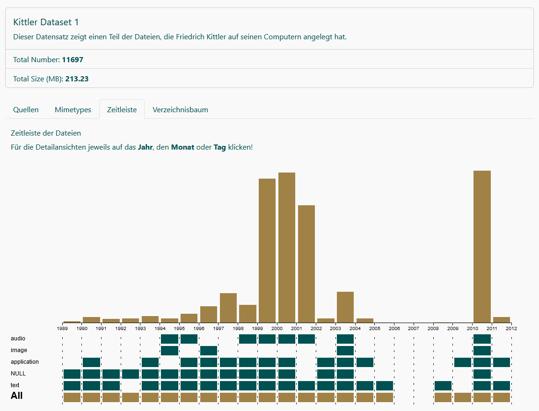Select the application cell for 2004

(365, 362)
